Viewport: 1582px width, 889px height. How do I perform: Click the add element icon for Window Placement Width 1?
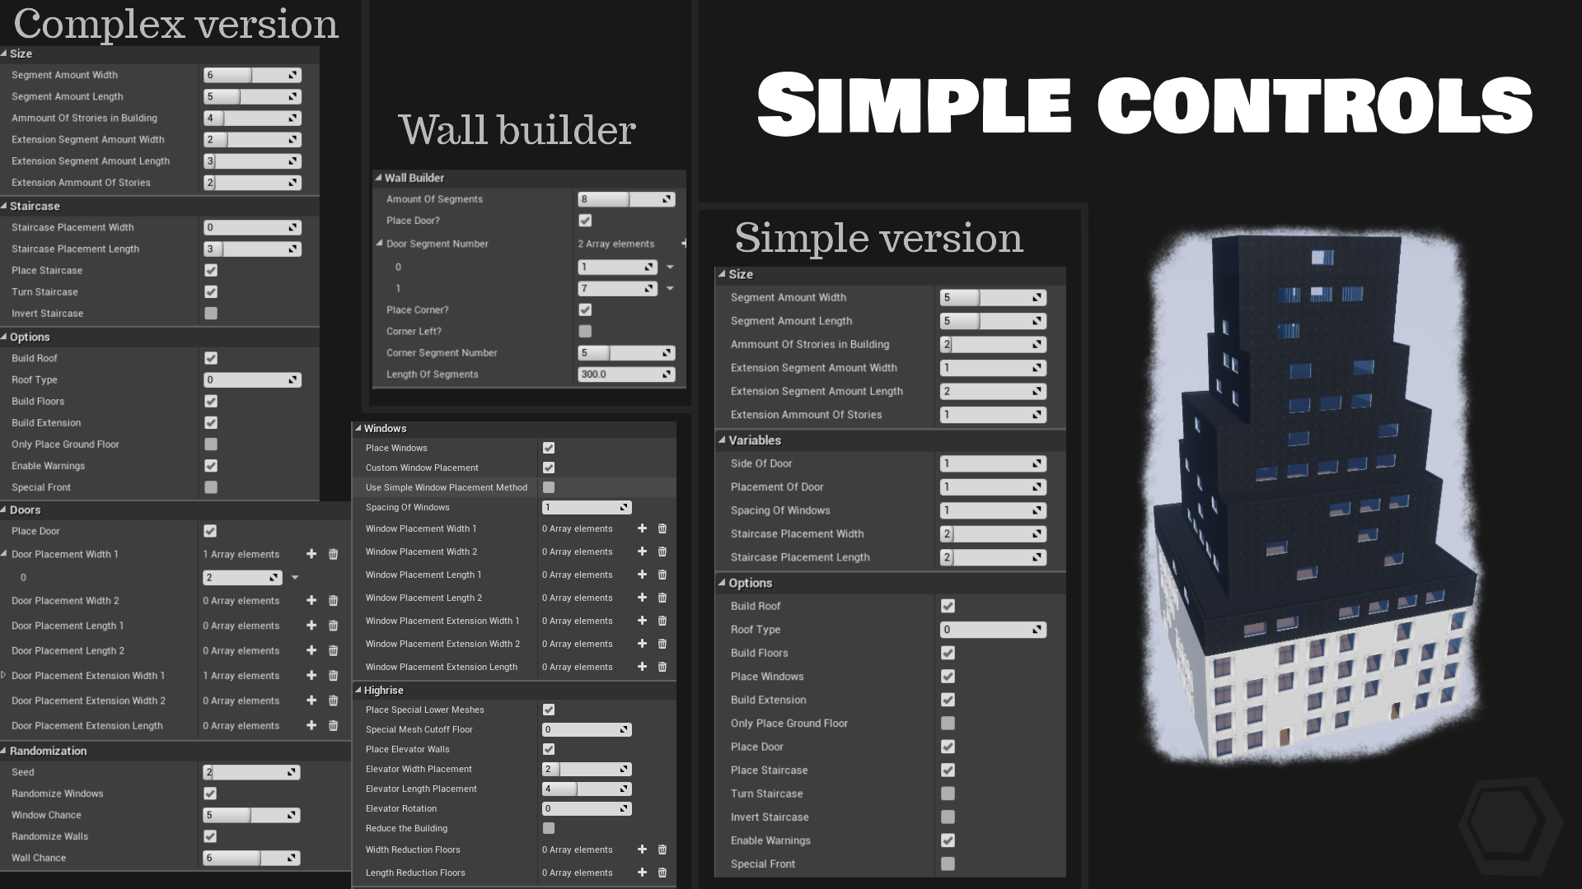pyautogui.click(x=642, y=528)
